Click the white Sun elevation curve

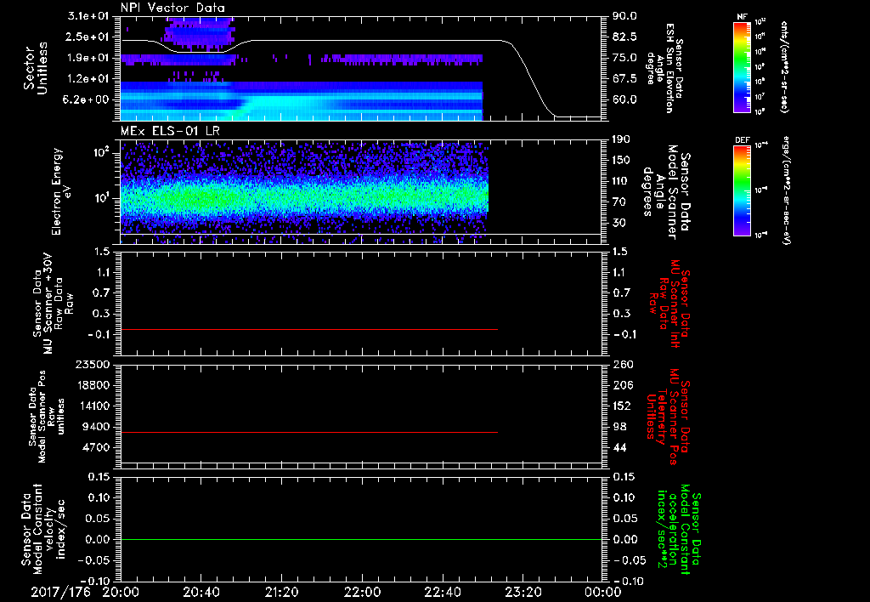[360, 41]
